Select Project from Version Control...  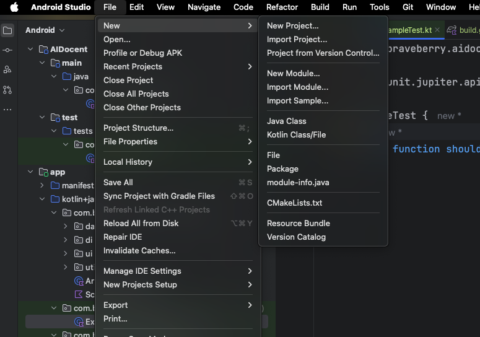(x=323, y=53)
